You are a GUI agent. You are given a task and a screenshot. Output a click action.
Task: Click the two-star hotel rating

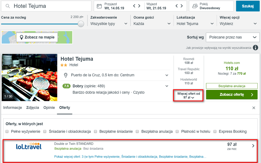coord(64,65)
